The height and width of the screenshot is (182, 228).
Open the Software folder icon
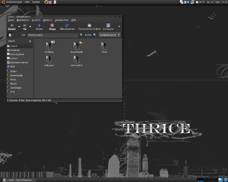(49, 61)
